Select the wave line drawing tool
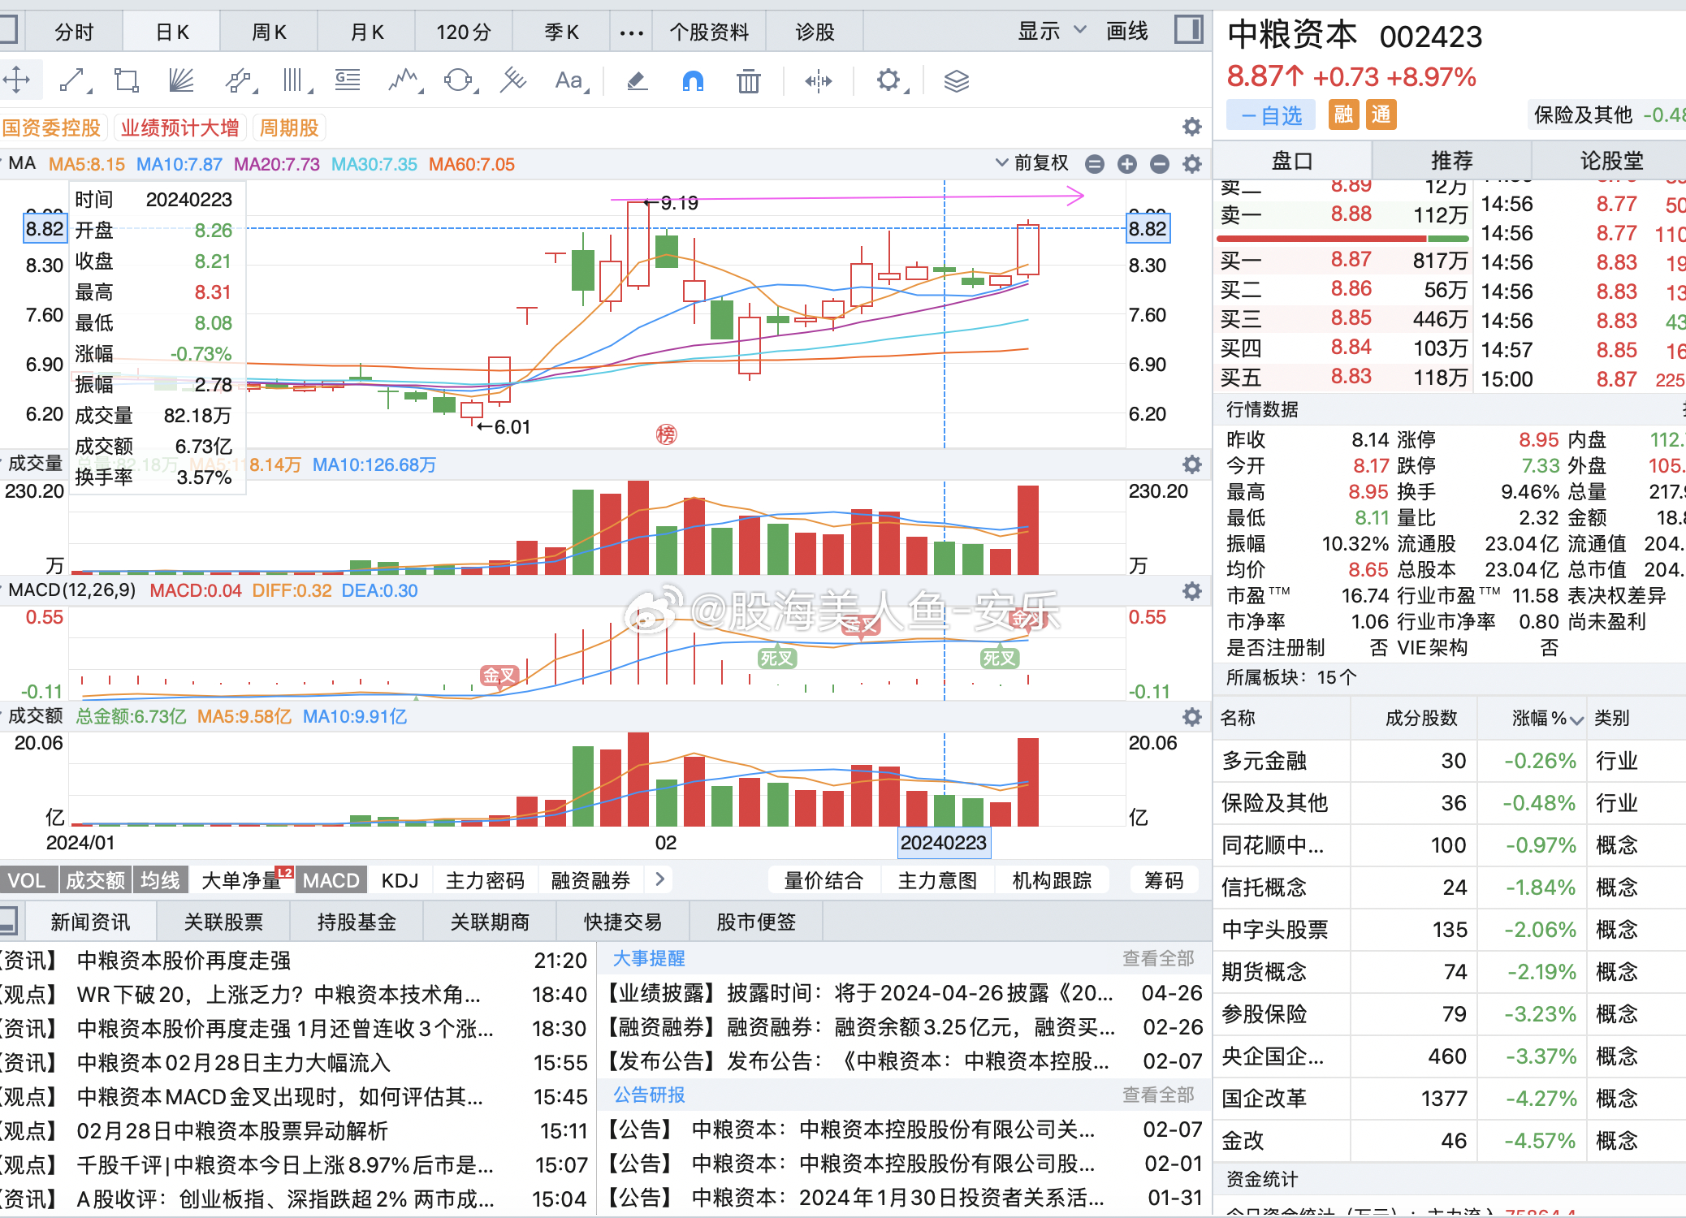The image size is (1686, 1218). pos(404,80)
